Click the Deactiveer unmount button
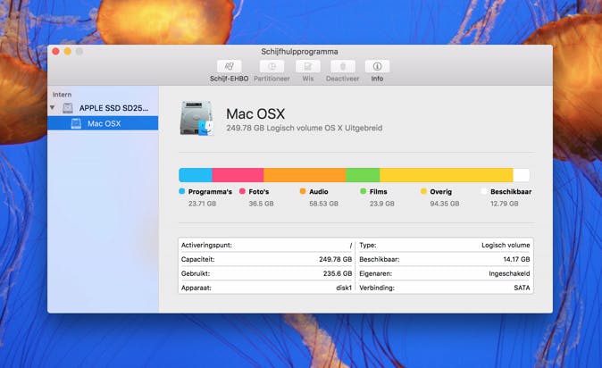Screen dimensions: 602x368 (342, 66)
